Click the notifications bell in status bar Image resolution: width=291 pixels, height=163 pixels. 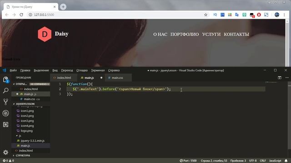click(x=286, y=161)
